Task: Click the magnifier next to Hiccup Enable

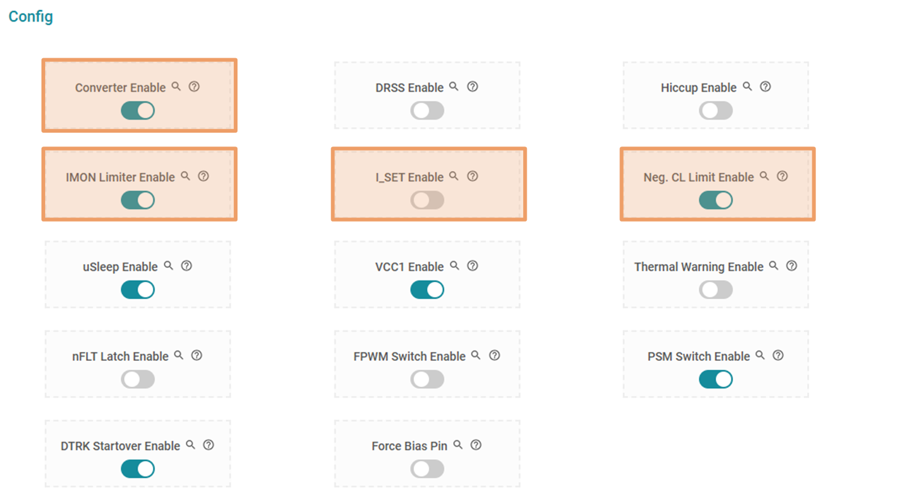Action: point(747,86)
